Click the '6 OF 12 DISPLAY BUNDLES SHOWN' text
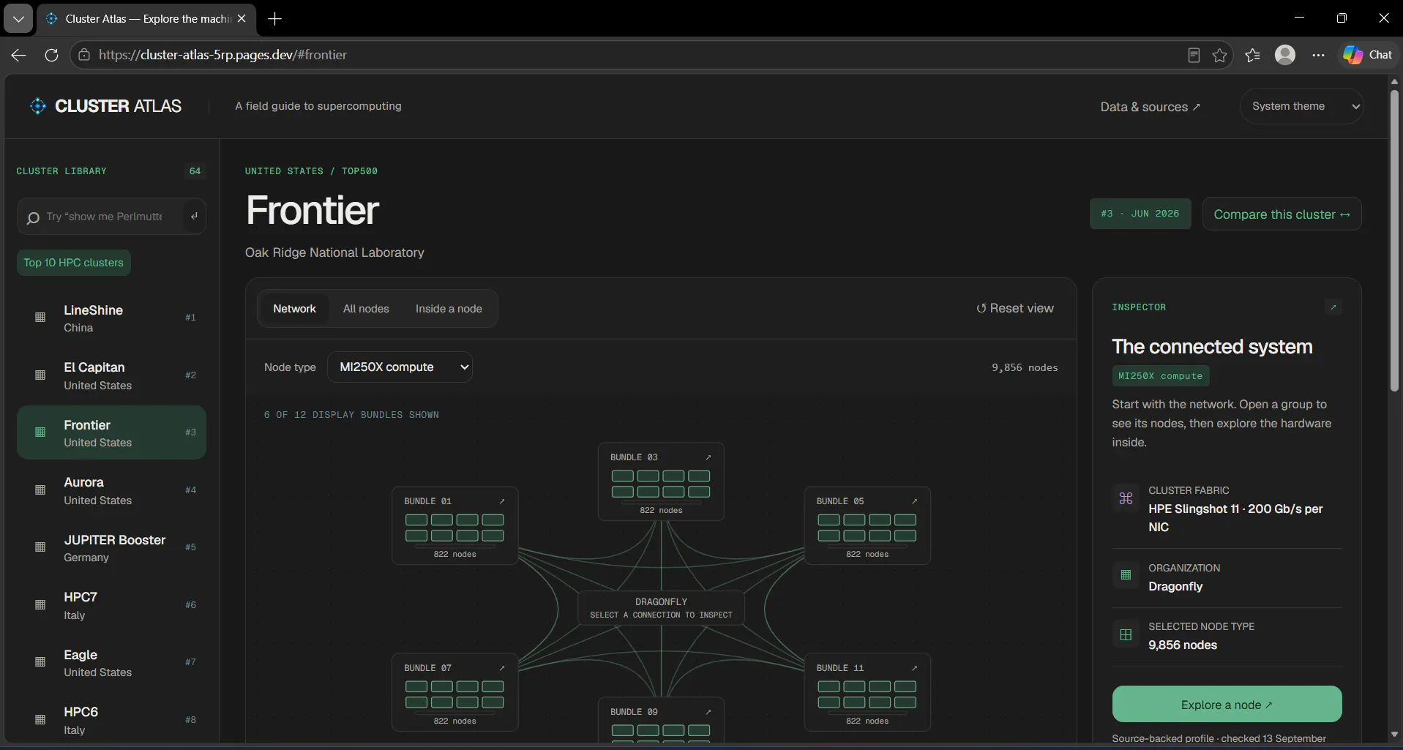 click(351, 415)
